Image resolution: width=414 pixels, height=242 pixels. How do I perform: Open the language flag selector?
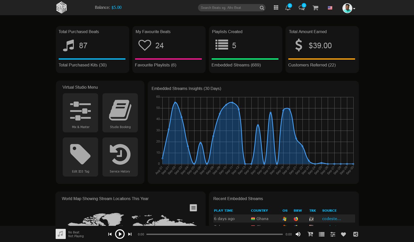click(x=330, y=8)
